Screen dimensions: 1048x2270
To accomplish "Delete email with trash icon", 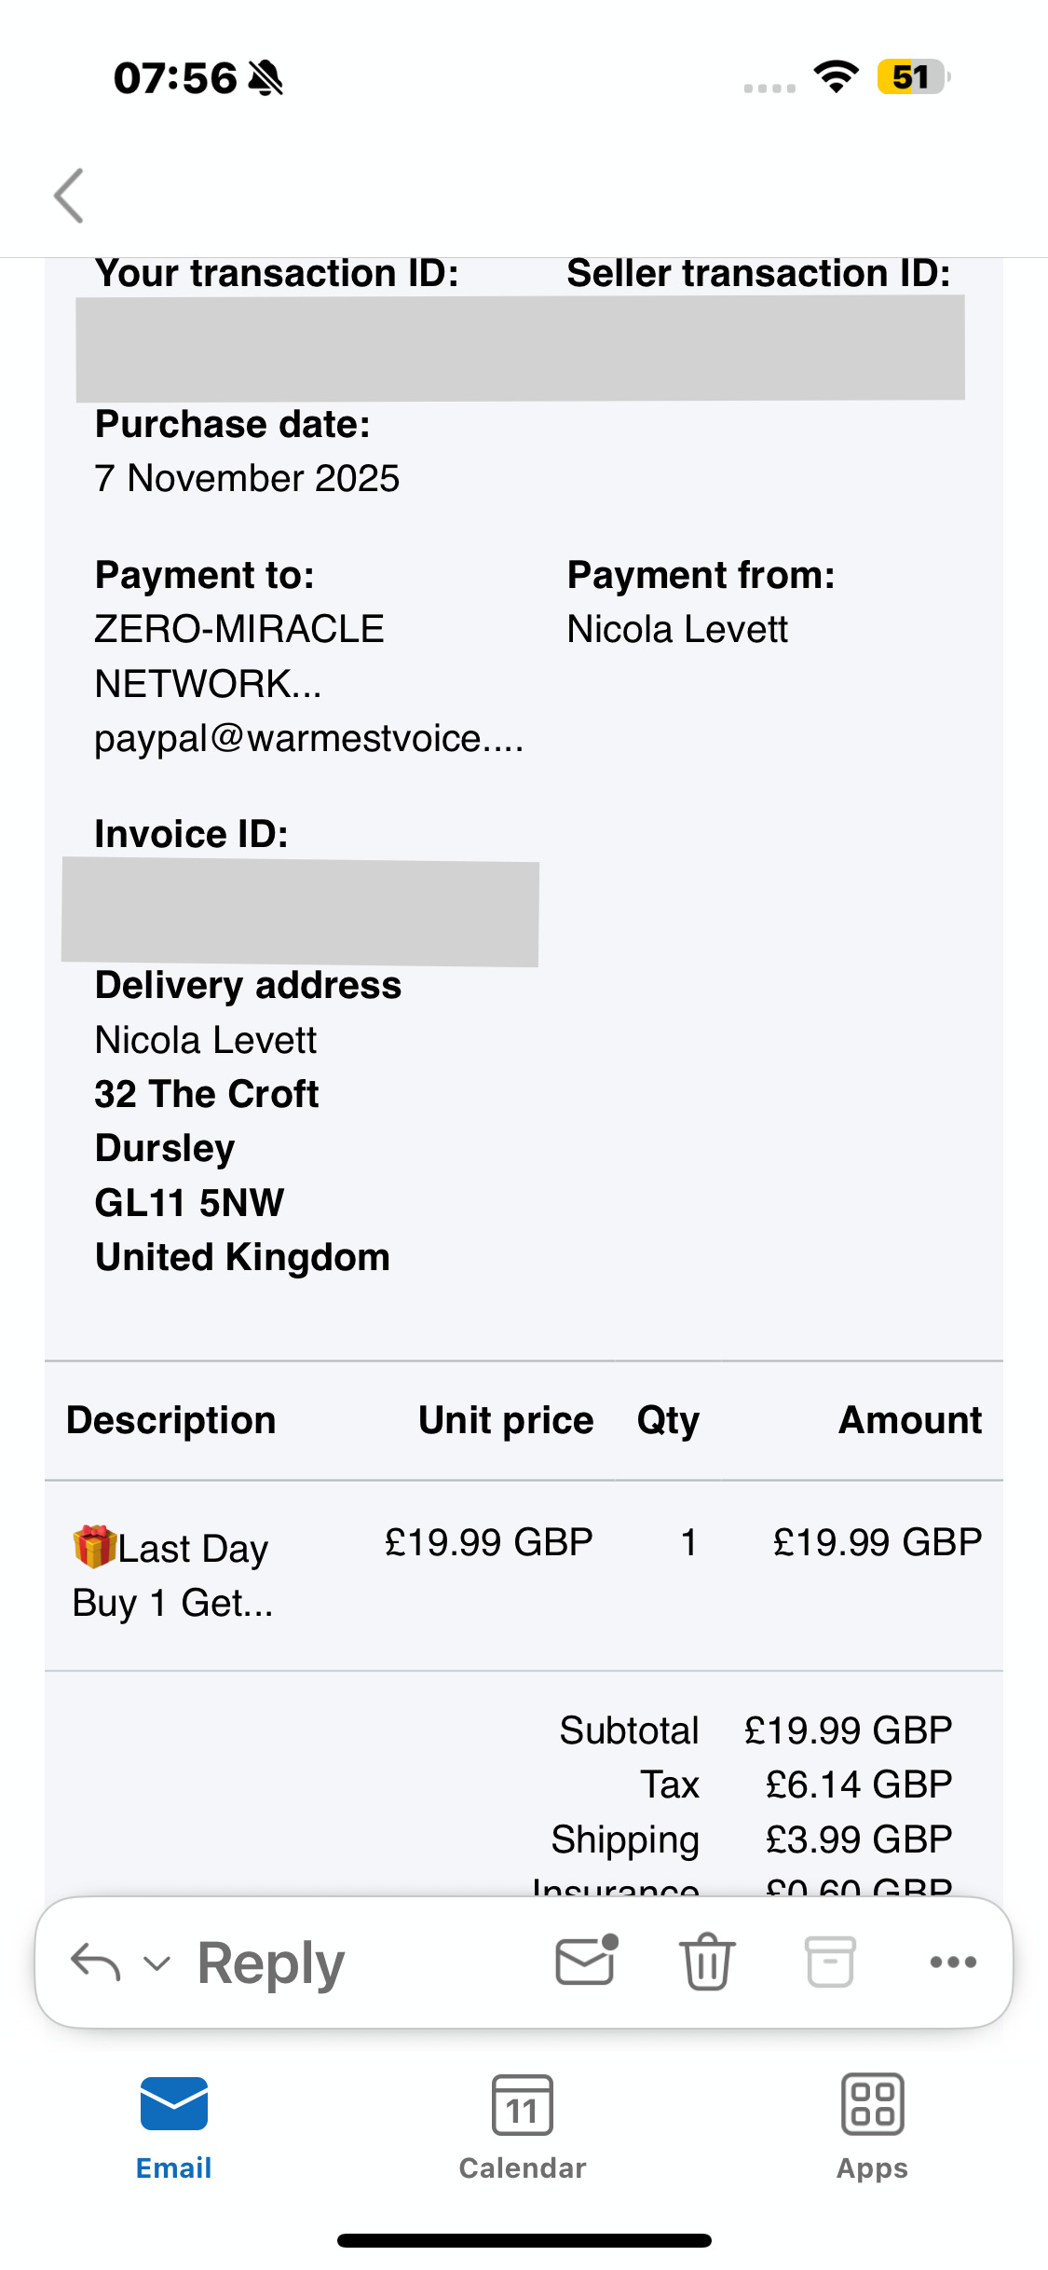I will tap(707, 1961).
